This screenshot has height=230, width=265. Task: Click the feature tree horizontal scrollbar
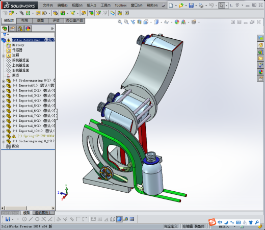[x=28, y=208]
